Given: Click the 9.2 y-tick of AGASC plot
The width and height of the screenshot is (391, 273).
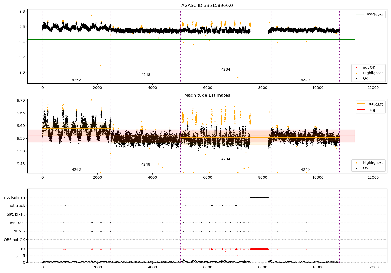Looking at the screenshot, I should [x=22, y=57].
